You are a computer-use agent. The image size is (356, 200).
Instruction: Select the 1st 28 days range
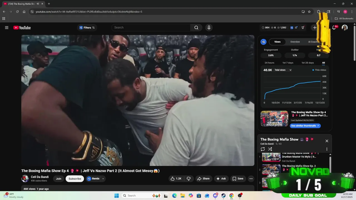[x=308, y=63]
